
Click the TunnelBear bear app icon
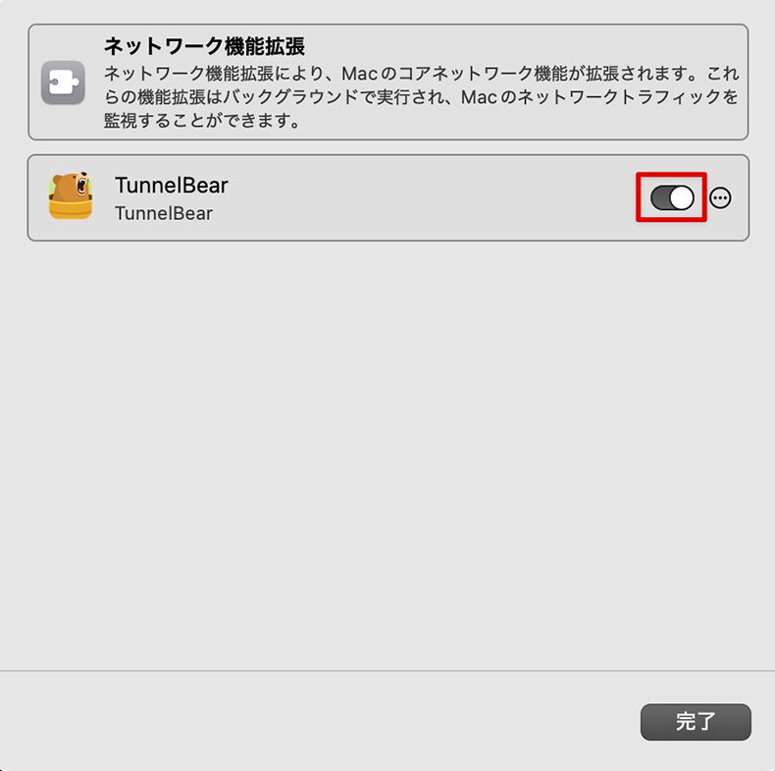tap(71, 196)
